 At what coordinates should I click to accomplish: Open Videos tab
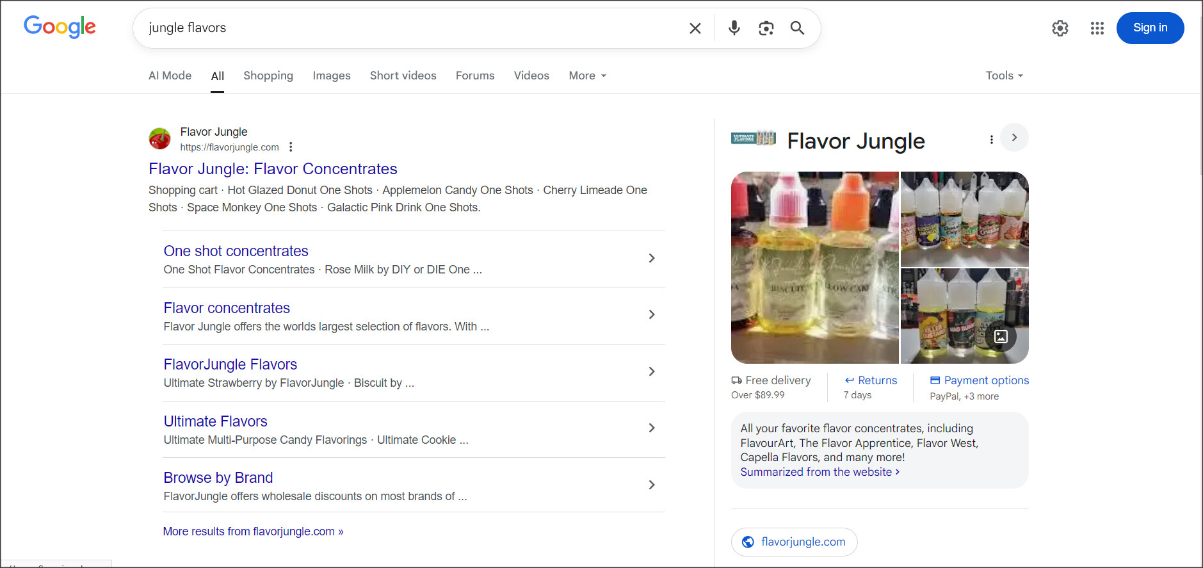pyautogui.click(x=531, y=76)
